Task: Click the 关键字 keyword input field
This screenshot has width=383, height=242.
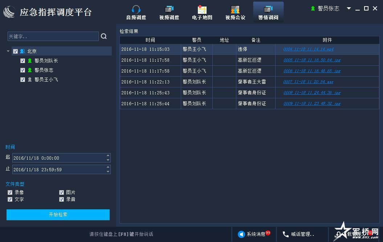Action: (53, 36)
